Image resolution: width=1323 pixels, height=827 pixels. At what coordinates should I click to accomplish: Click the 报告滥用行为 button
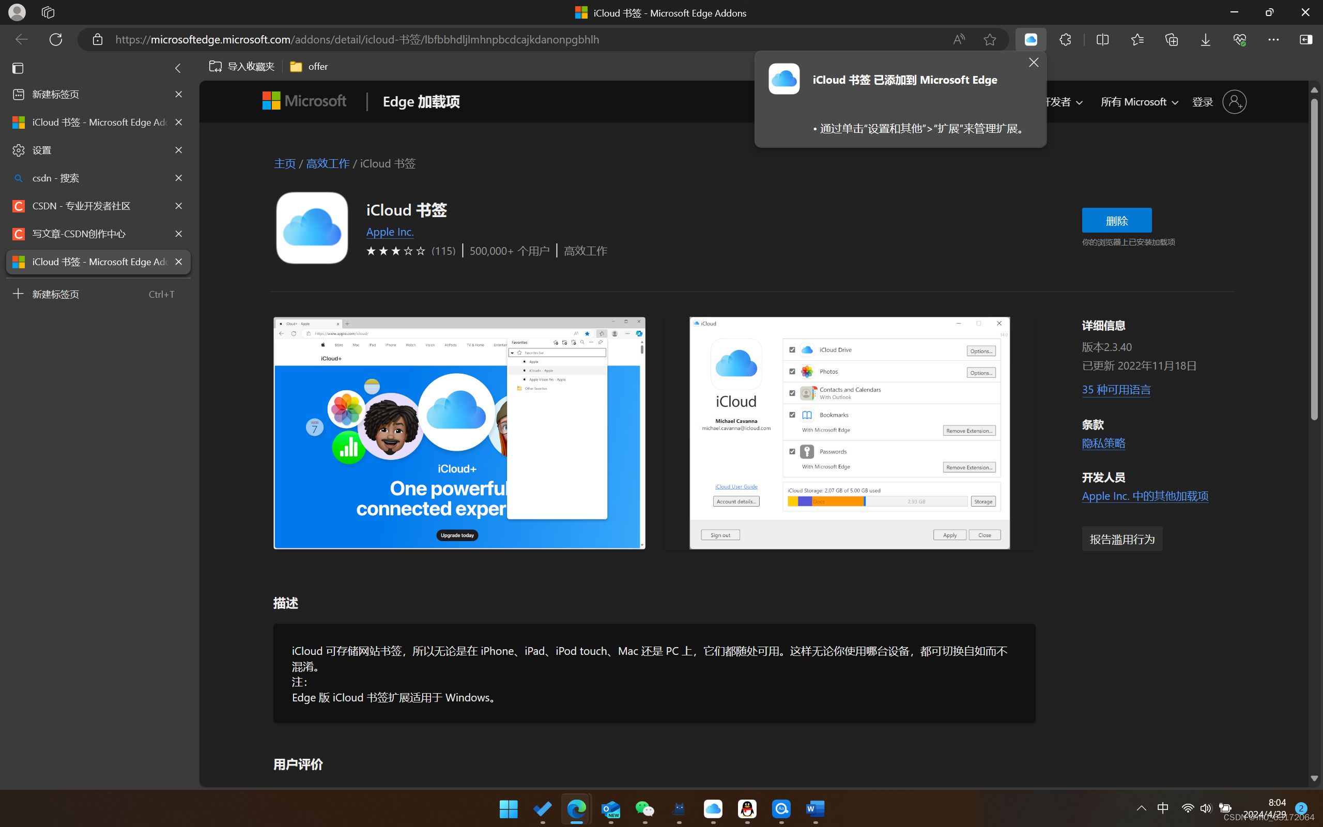(1122, 539)
